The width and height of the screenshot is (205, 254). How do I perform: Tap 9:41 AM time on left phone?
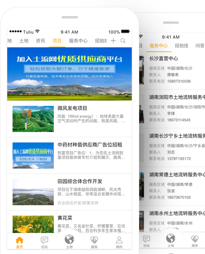pyautogui.click(x=69, y=32)
